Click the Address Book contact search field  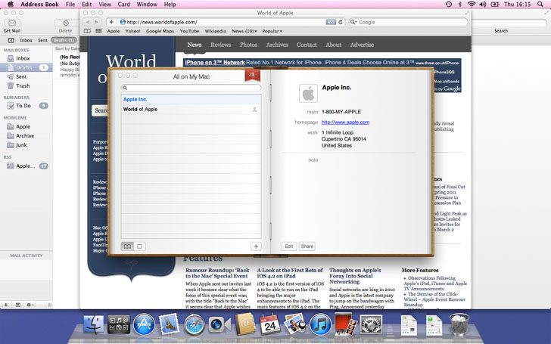click(191, 88)
